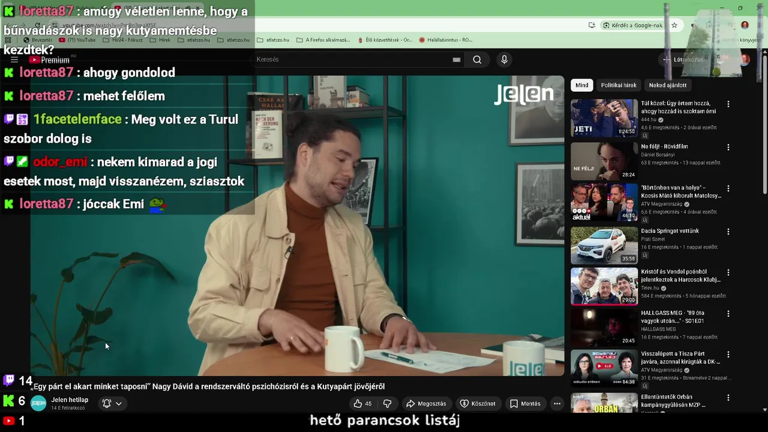
Task: Bookmark this page with the star icon
Action: 674,25
